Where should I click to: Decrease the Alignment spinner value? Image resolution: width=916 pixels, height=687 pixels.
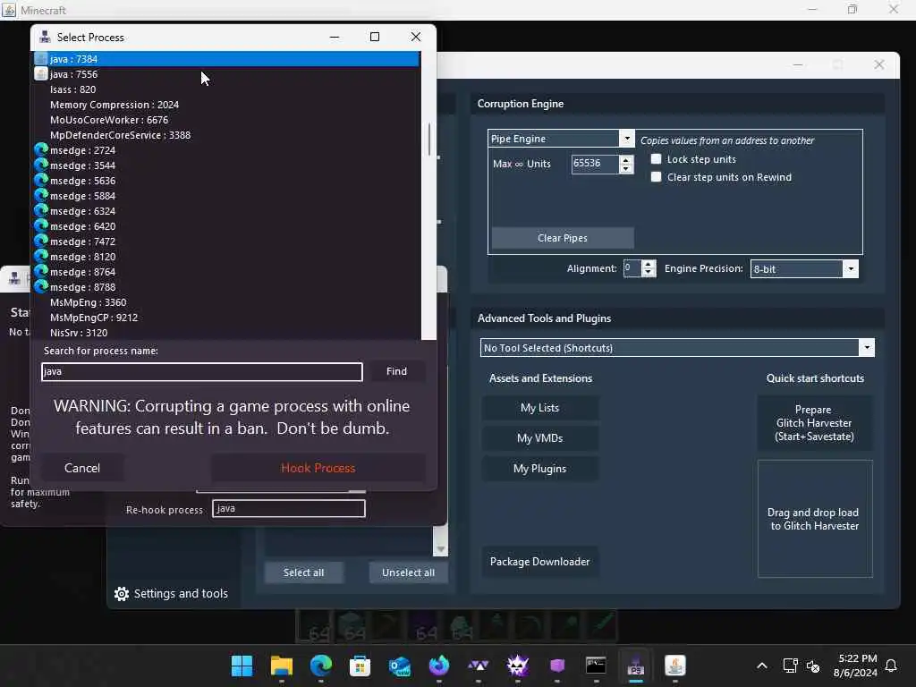point(648,273)
